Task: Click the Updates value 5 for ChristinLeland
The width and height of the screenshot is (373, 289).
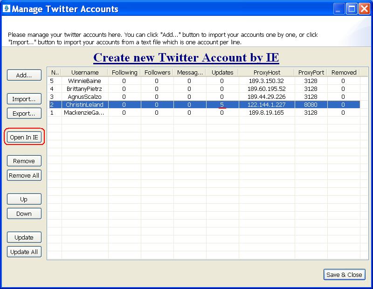Action: (222, 105)
